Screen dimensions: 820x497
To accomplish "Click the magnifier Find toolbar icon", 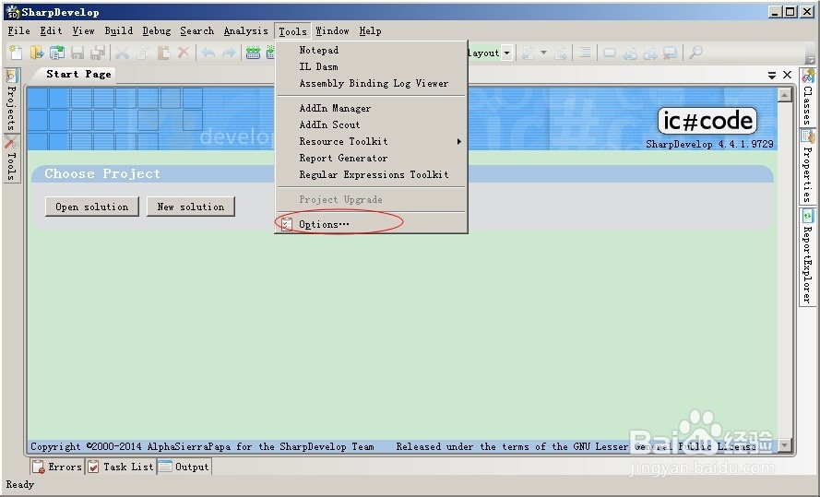I will click(695, 53).
